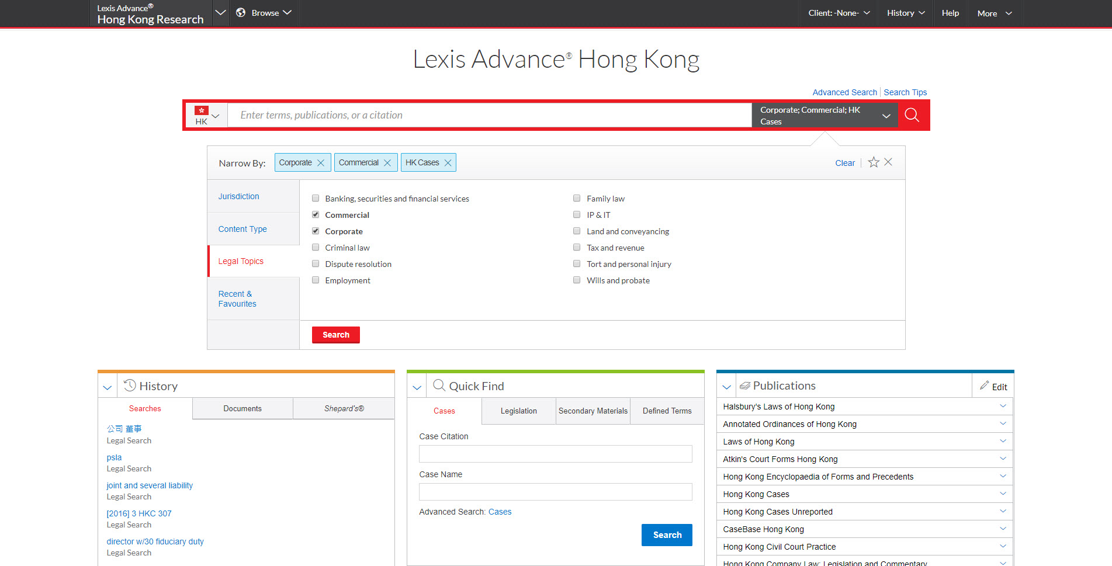
Task: Check the Land and conveyancing topic
Action: [x=577, y=231]
